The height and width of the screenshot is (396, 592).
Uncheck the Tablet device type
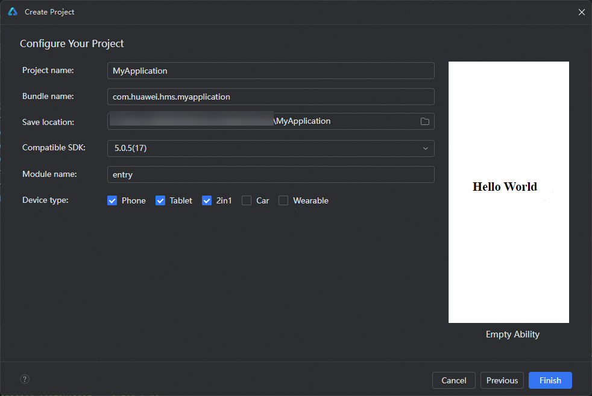coord(160,200)
